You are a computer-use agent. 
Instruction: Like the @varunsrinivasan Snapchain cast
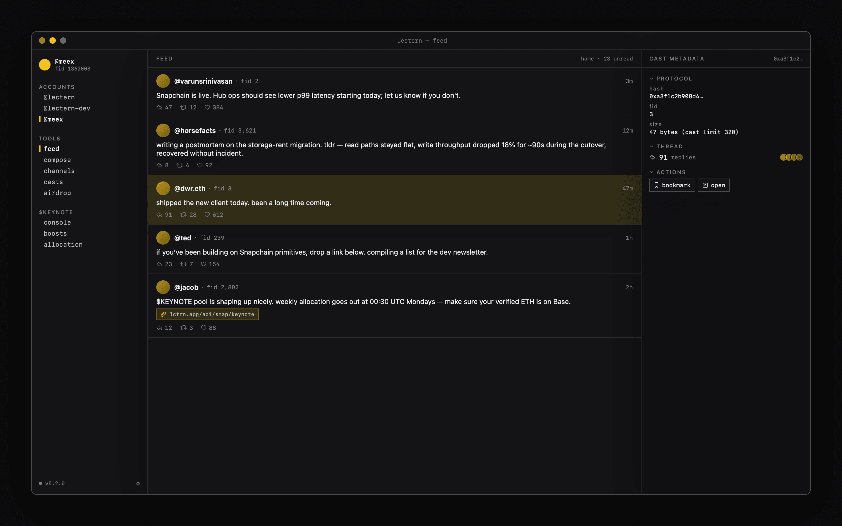[207, 107]
